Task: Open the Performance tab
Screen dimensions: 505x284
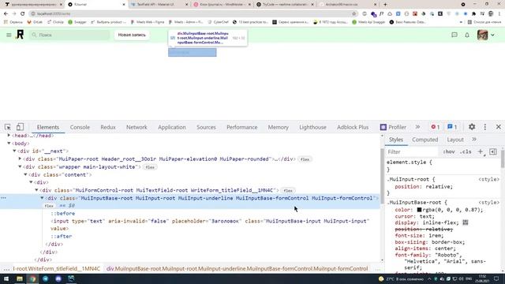Action: coord(242,127)
